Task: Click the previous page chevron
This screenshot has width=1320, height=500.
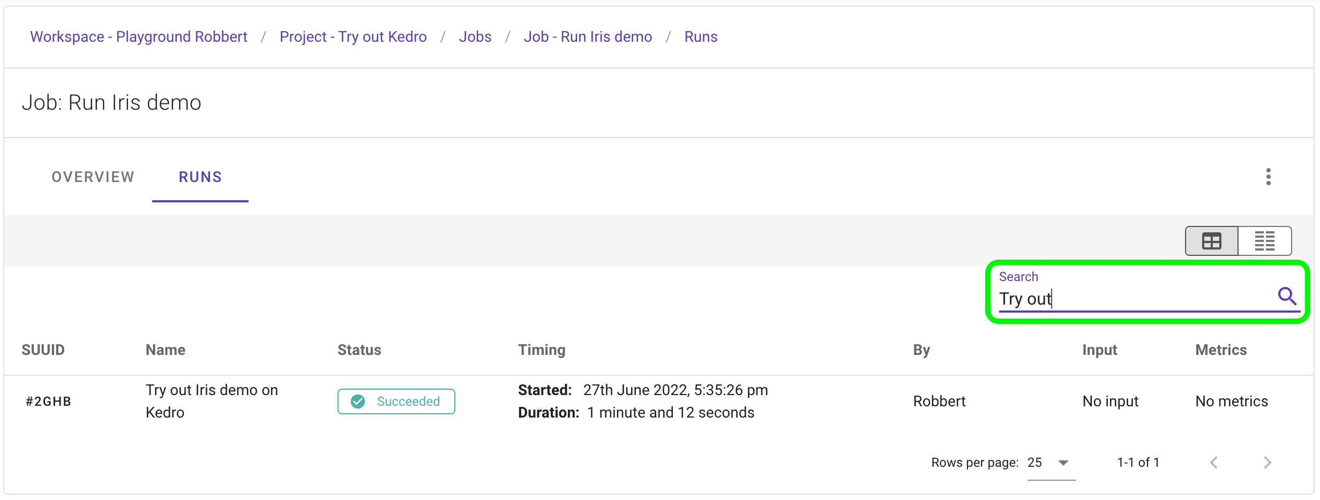Action: [1214, 463]
